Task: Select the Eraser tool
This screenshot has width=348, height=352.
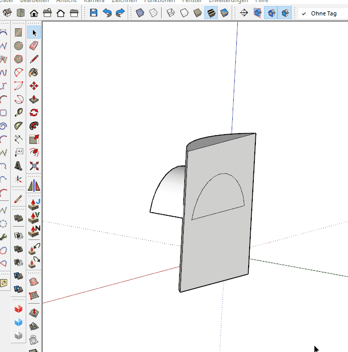Action: pyautogui.click(x=34, y=46)
